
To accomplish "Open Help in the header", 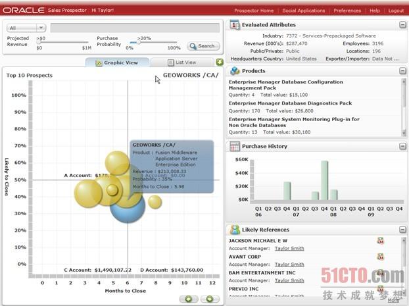I will pyautogui.click(x=375, y=11).
